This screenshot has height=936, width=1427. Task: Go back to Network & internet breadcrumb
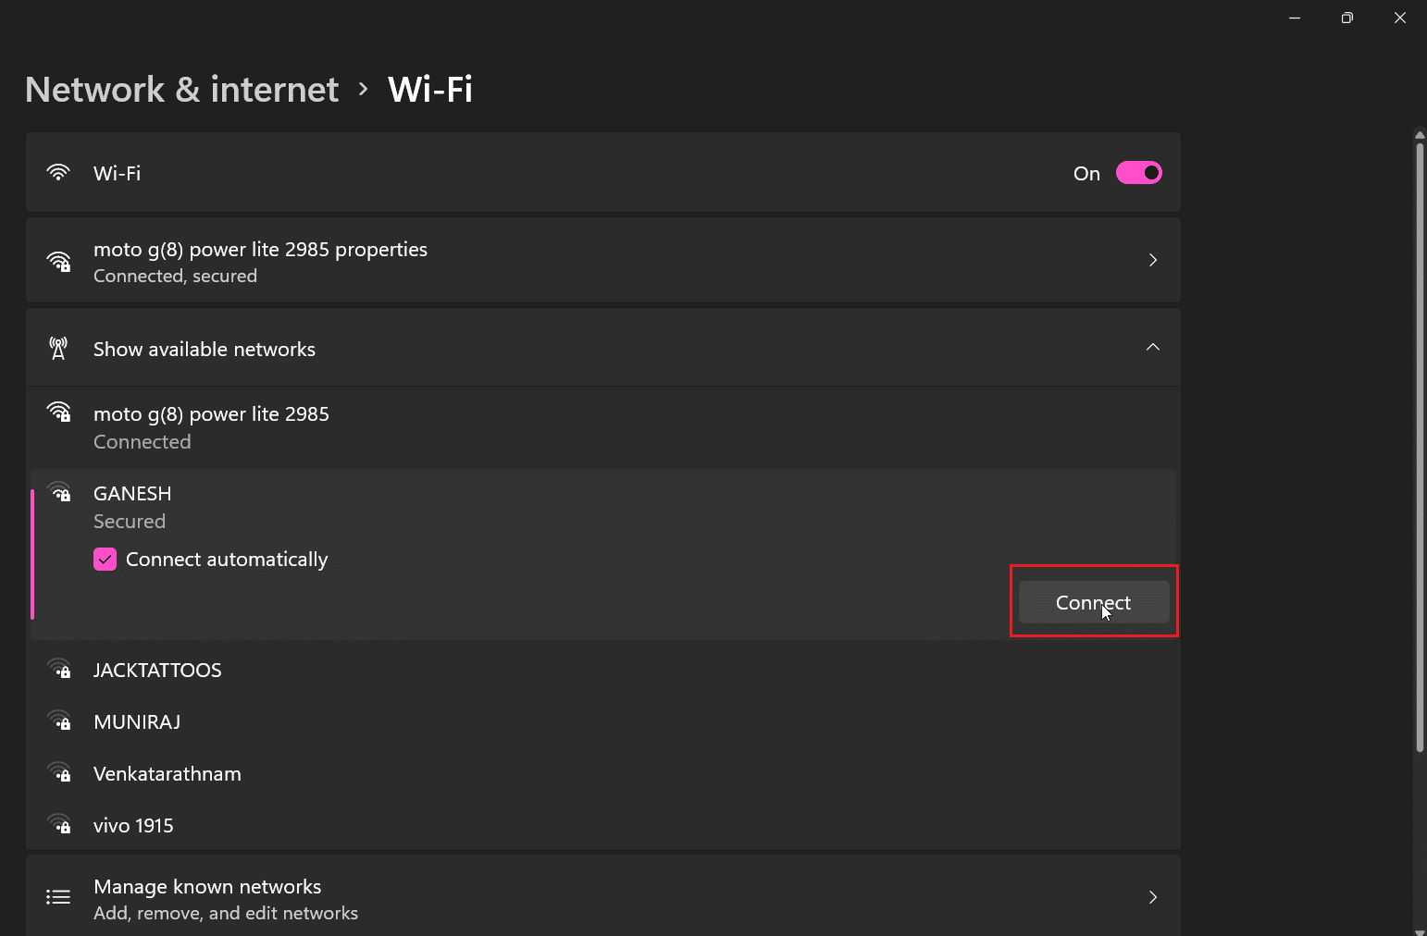tap(181, 90)
